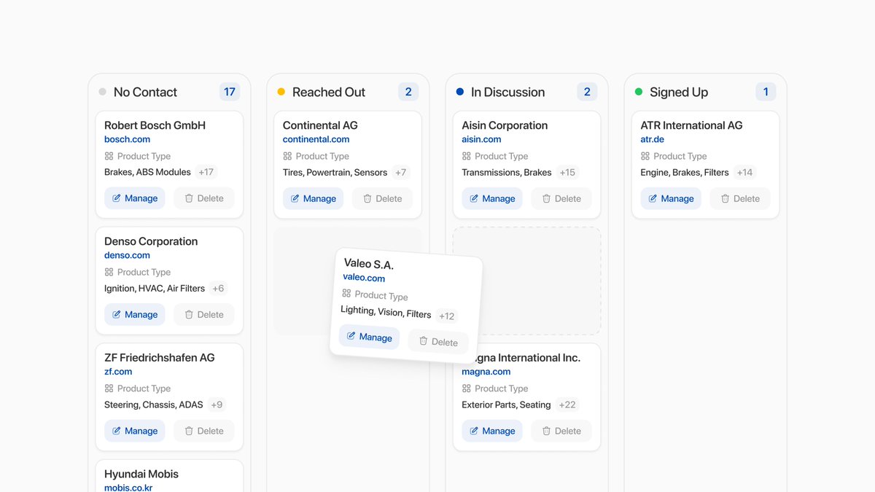Viewport: 875px width, 492px height.
Task: Click the trash icon on Continental AG card
Action: 367,198
